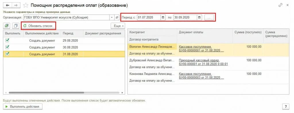
Task: Open calendar for the end date
Action: pyautogui.click(x=199, y=17)
